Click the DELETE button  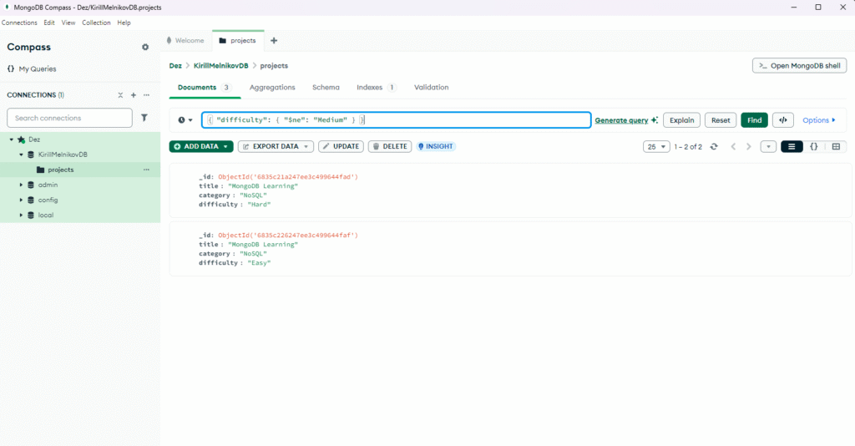pos(390,146)
